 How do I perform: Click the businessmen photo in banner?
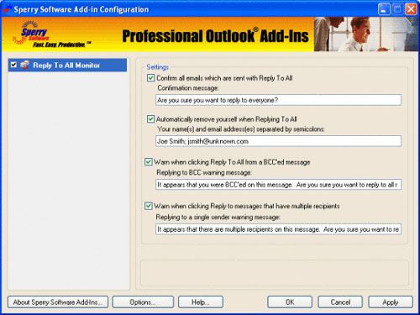[366, 34]
